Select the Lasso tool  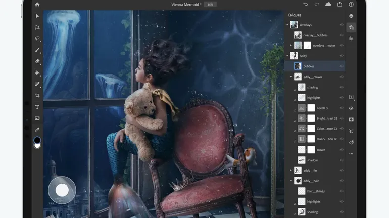click(37, 39)
